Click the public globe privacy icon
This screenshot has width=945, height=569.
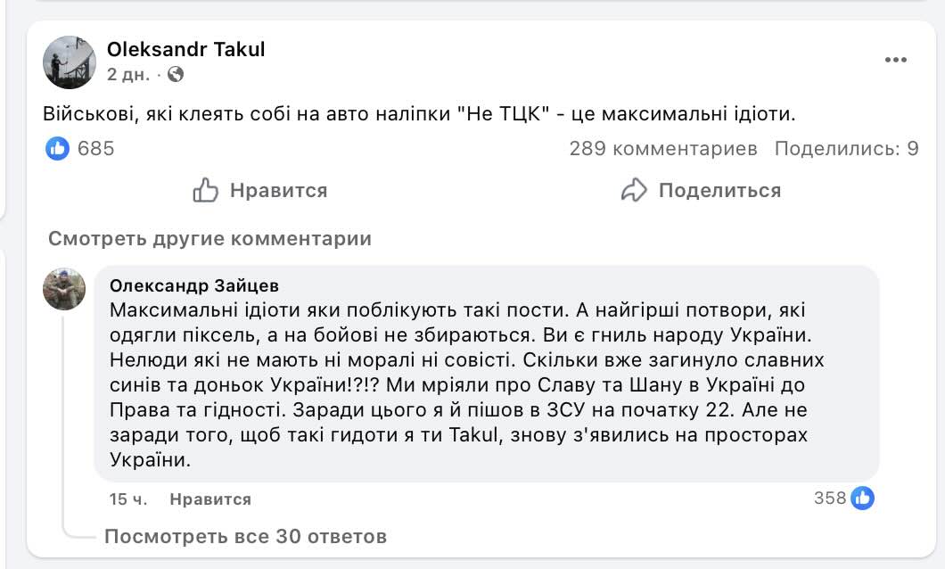click(x=176, y=75)
